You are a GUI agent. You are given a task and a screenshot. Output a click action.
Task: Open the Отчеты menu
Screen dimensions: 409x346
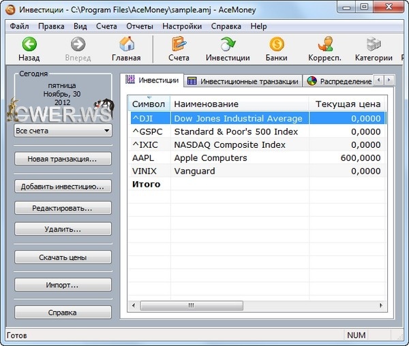[x=140, y=27]
